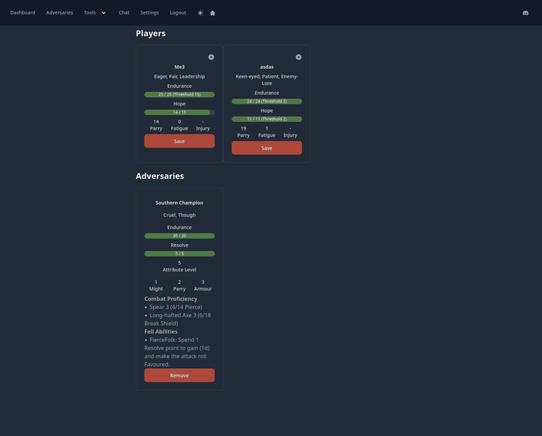
Task: Open the Chat page
Action: pos(124,12)
